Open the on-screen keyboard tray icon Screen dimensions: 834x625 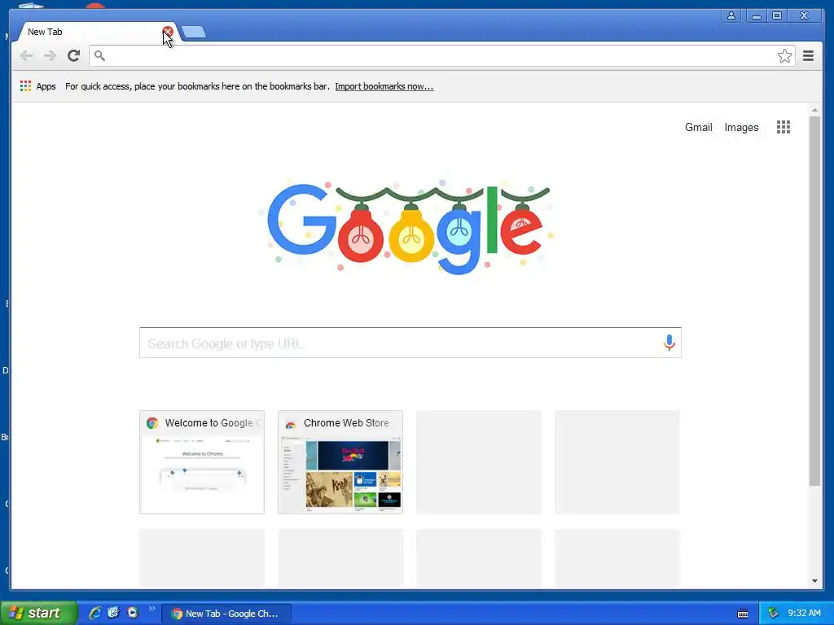click(743, 614)
